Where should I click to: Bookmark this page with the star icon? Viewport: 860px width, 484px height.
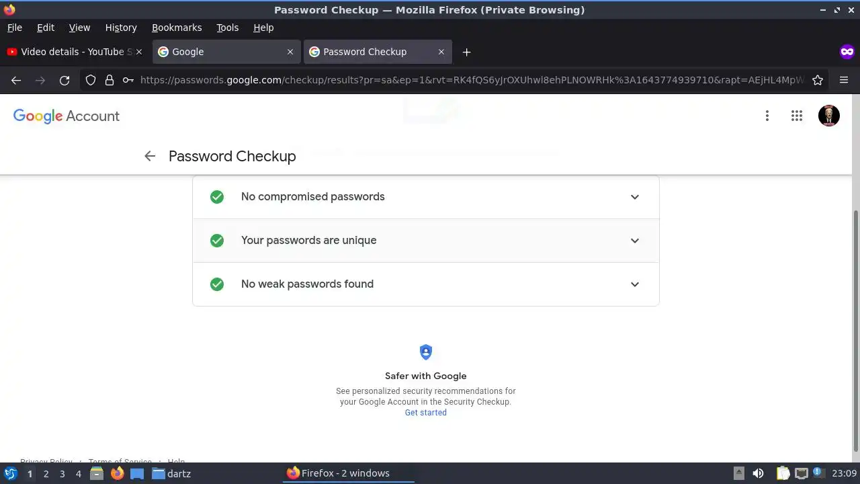point(818,80)
